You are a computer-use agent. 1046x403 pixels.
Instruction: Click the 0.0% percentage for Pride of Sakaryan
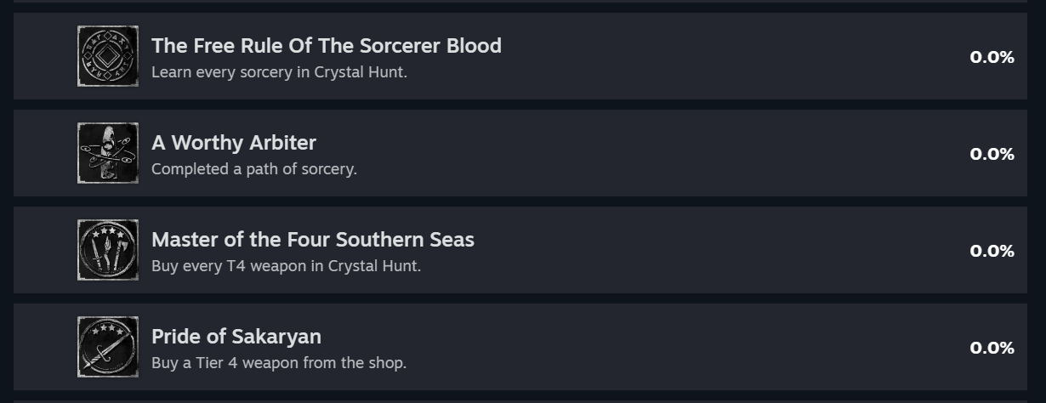[992, 348]
